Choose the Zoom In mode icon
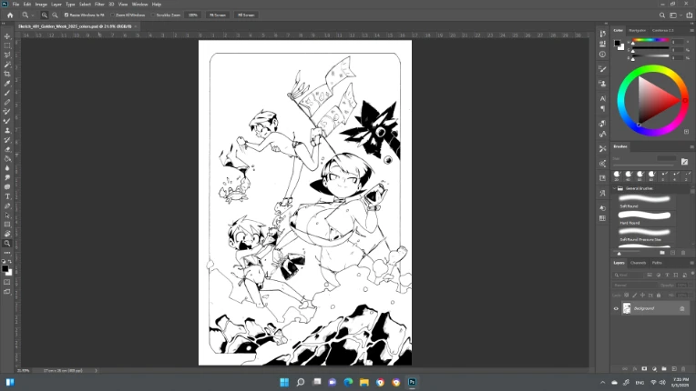Image resolution: width=696 pixels, height=391 pixels. [45, 15]
